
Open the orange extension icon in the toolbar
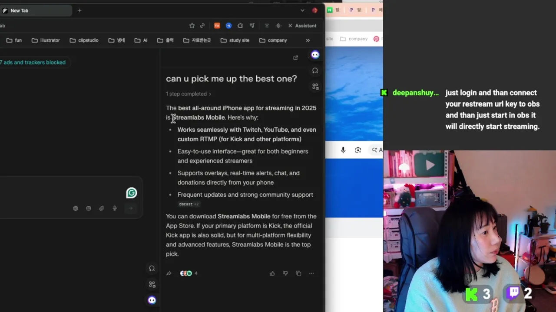(x=217, y=26)
